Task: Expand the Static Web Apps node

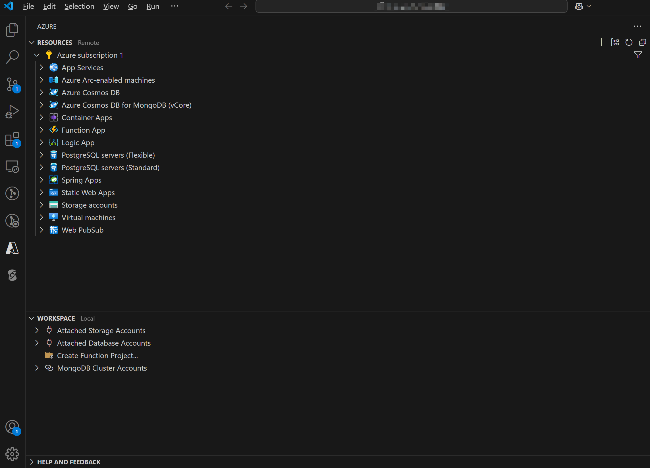Action: [41, 193]
